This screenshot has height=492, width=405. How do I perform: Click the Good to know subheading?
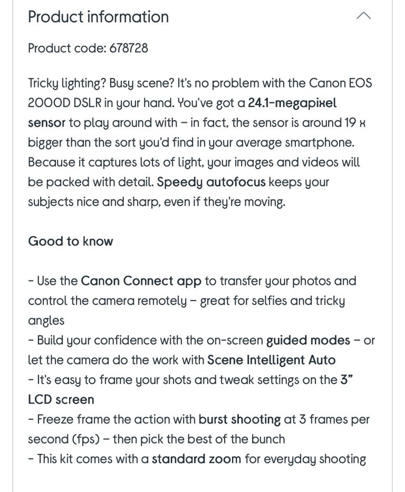(71, 242)
